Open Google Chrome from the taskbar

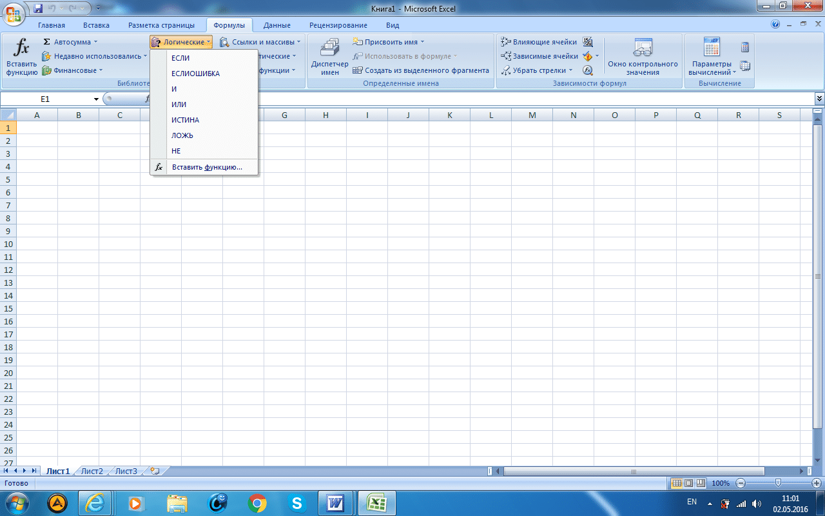point(257,502)
